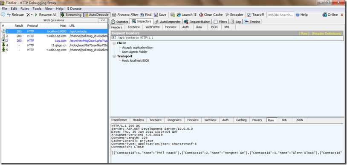Image resolution: width=347 pixels, height=165 pixels.
Task: Switch to the Inspectors tab
Action: [x=142, y=21]
